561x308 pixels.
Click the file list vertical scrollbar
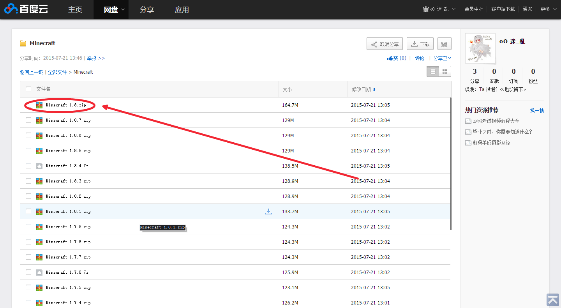pyautogui.click(x=451, y=164)
